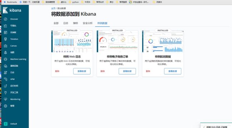View data for 样例航班数据
This screenshot has height=128, width=232.
173,71
